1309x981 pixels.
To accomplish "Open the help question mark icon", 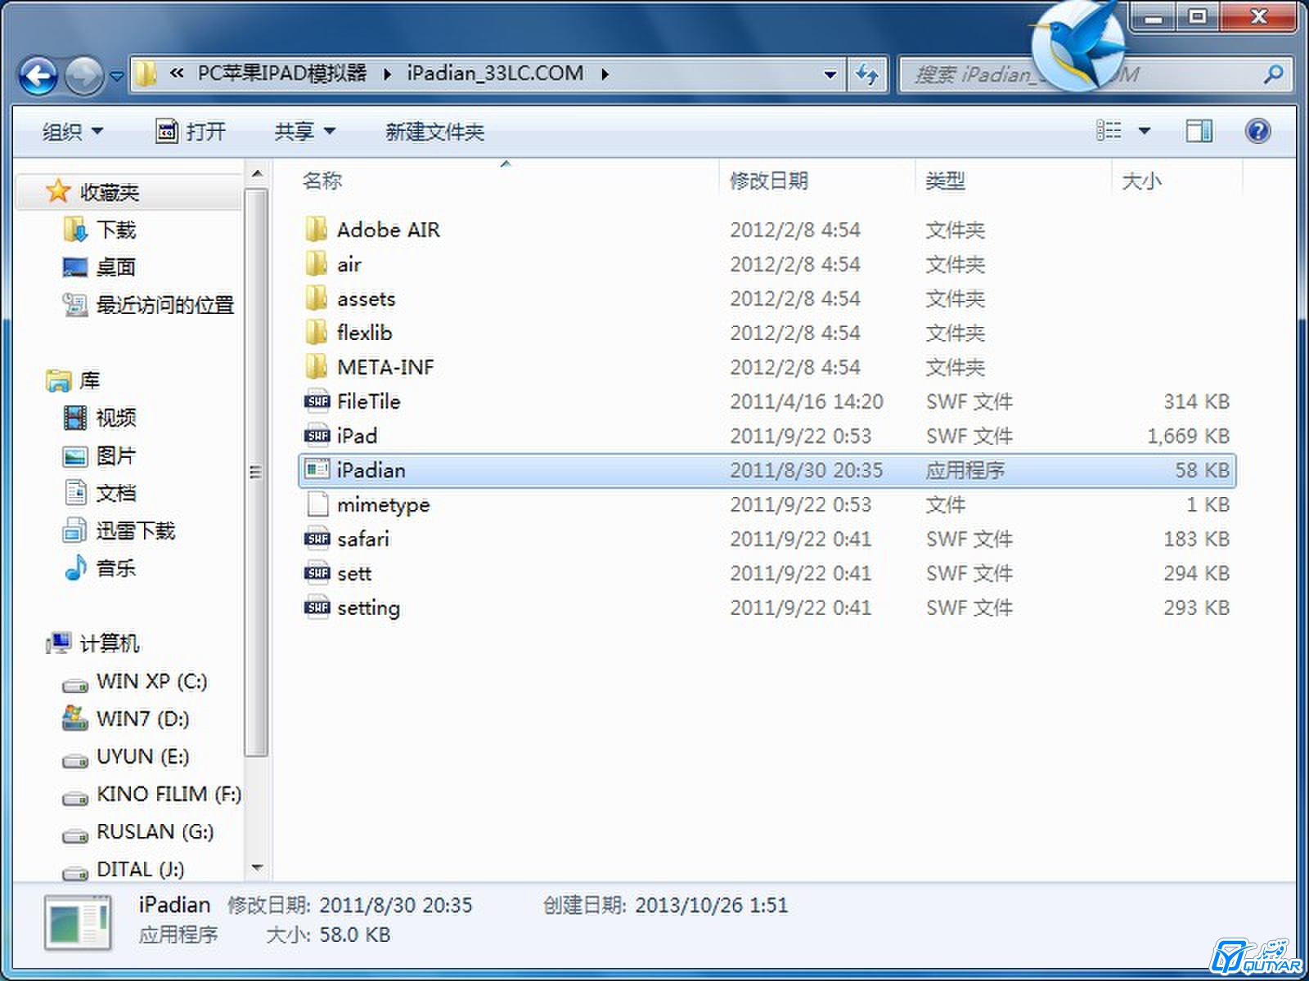I will point(1257,130).
